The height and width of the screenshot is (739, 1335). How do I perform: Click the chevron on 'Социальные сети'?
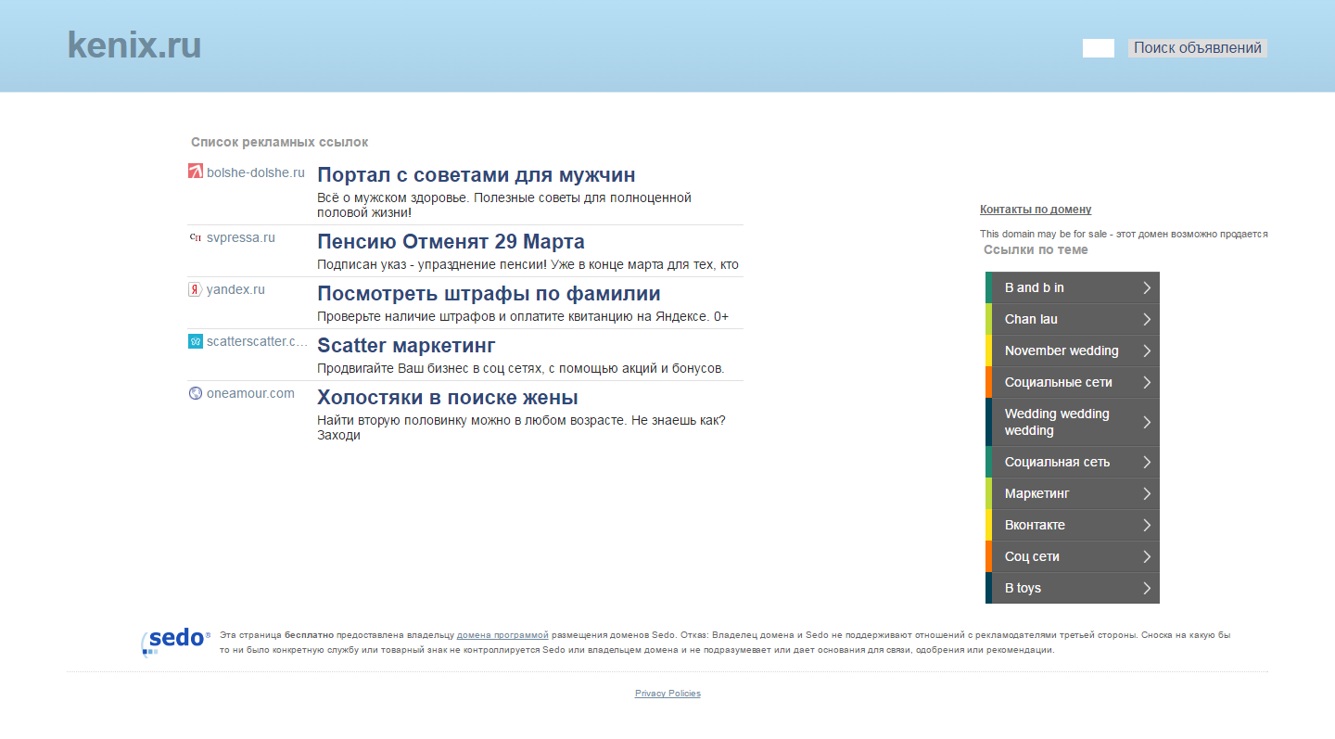click(1147, 382)
